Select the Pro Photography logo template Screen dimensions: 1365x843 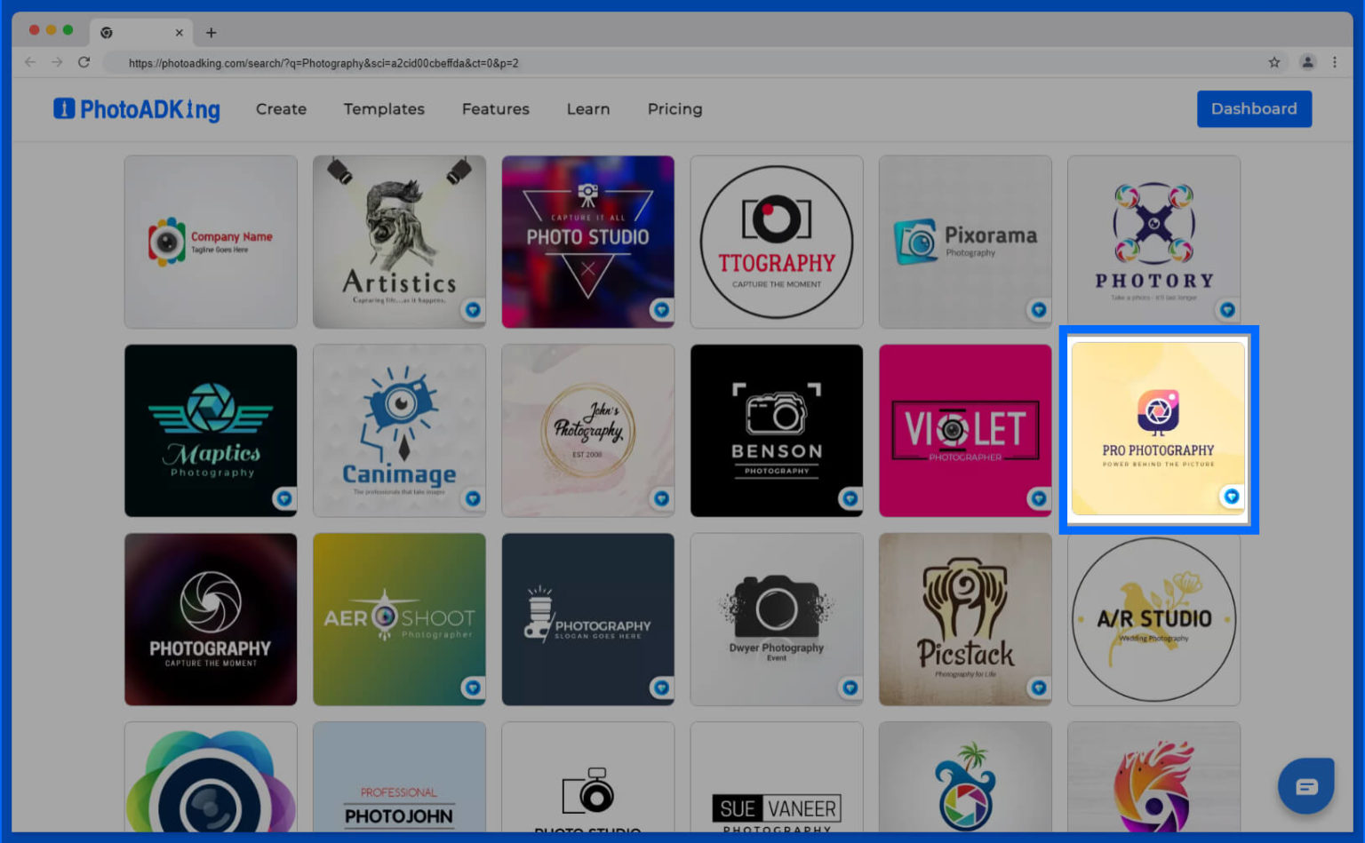[x=1157, y=426]
